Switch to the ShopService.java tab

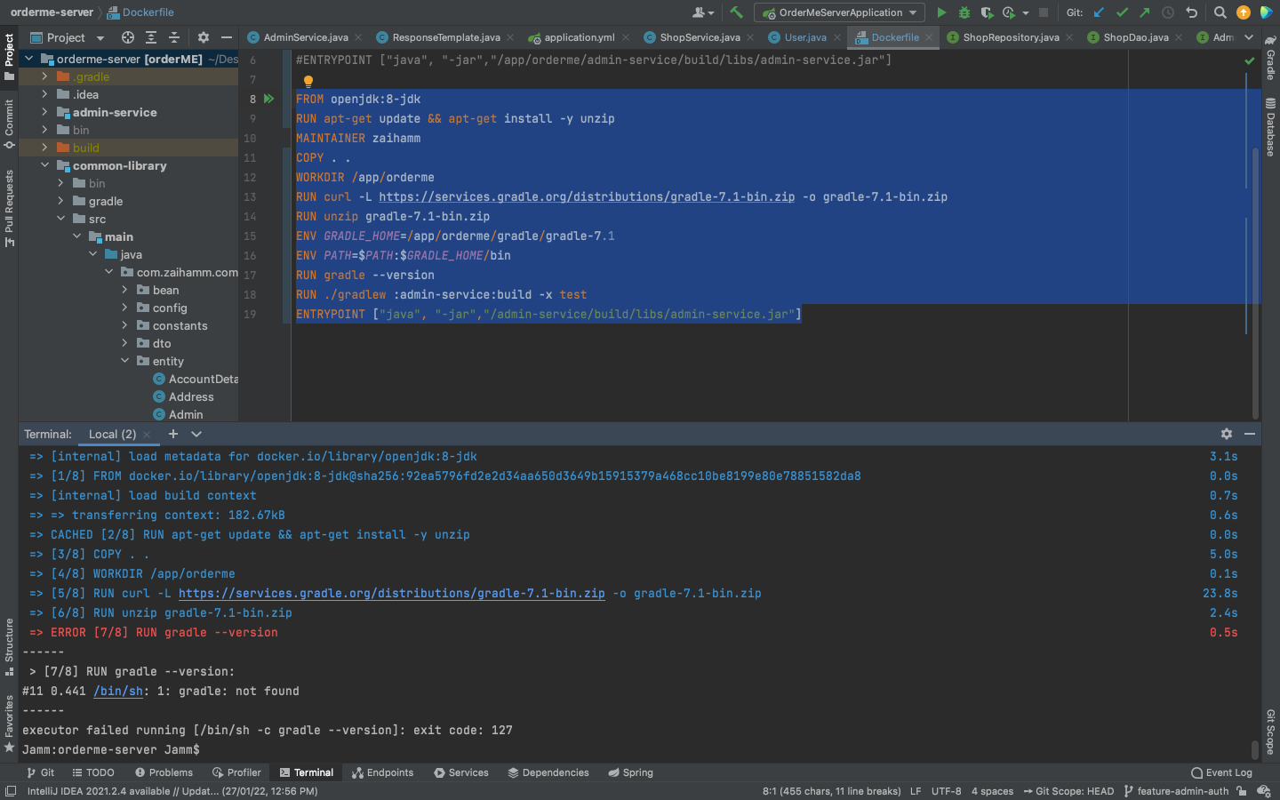pyautogui.click(x=700, y=37)
